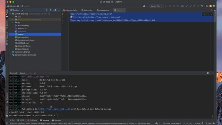
Task: Click Git Push green arrow icon
Action: pyautogui.click(x=194, y=6)
